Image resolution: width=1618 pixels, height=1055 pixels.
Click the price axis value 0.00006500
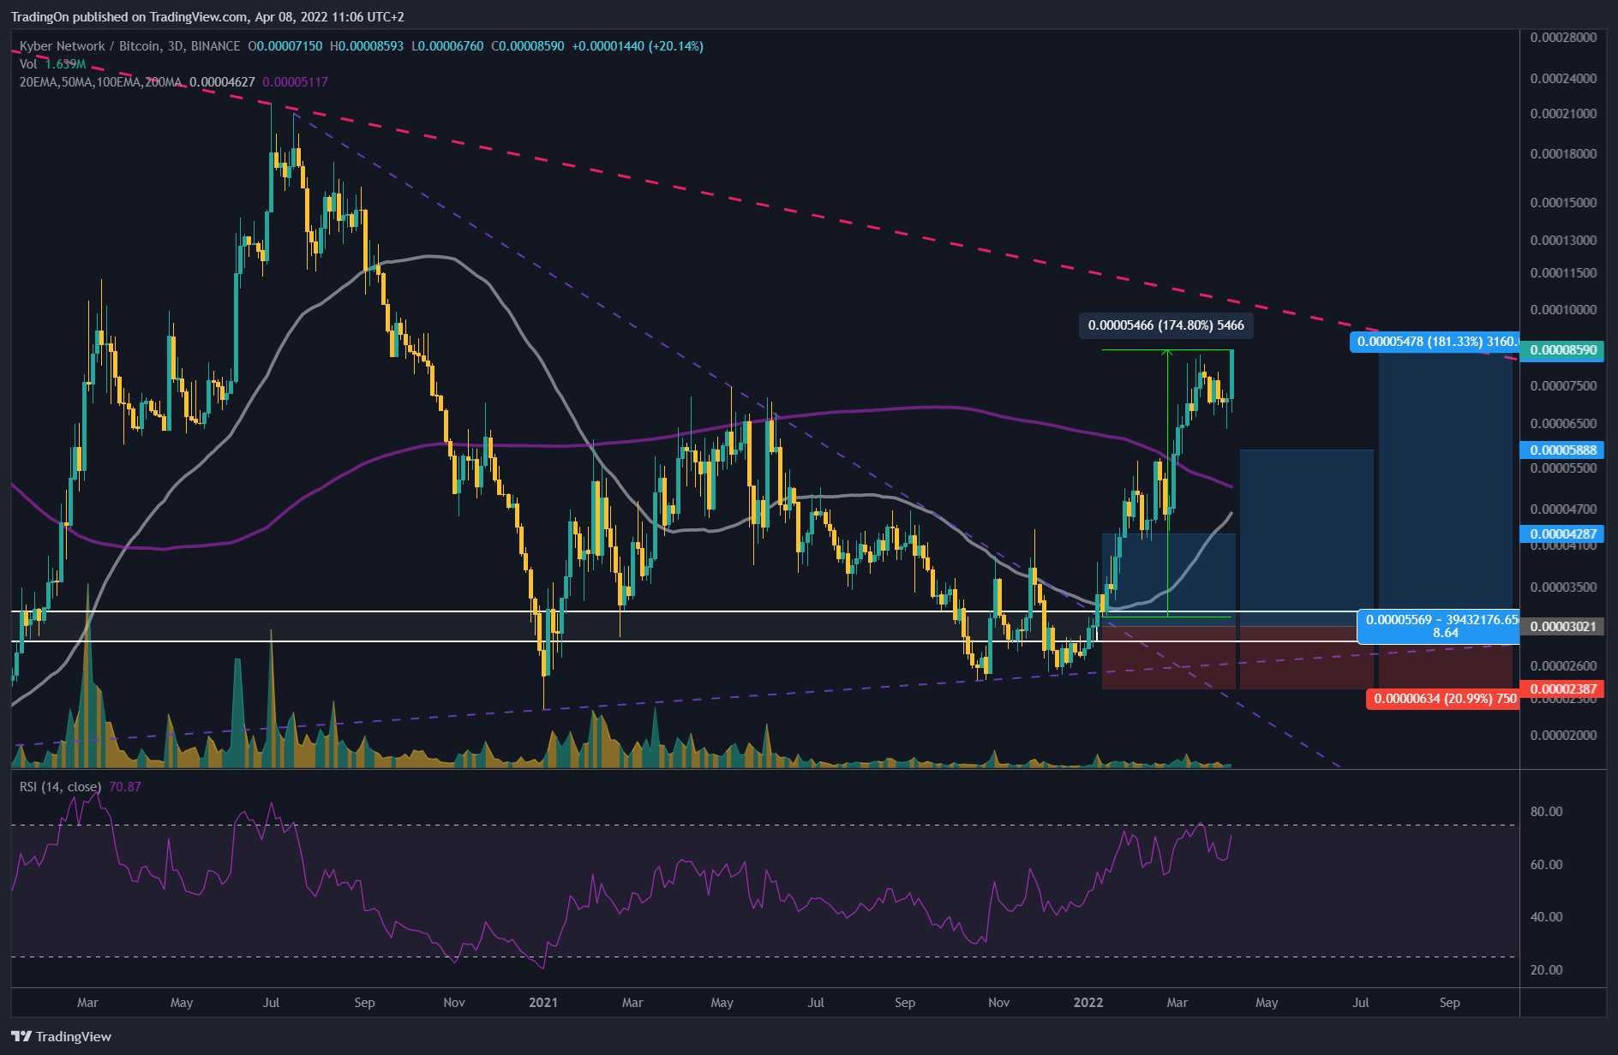(x=1563, y=424)
